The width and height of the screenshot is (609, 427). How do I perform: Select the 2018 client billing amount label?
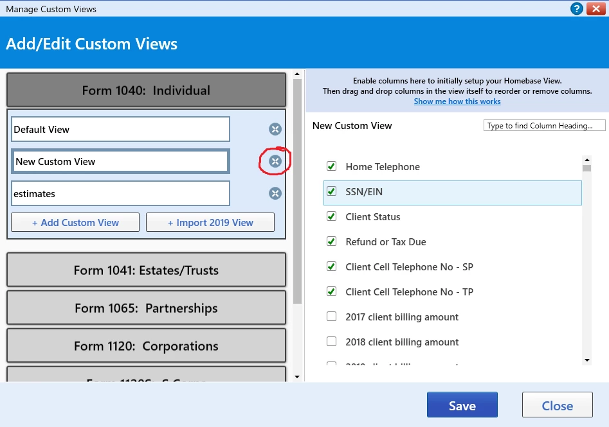pos(402,342)
